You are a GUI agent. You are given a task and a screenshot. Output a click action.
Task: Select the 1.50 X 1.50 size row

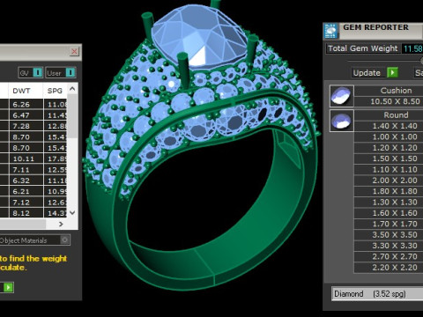coord(389,158)
